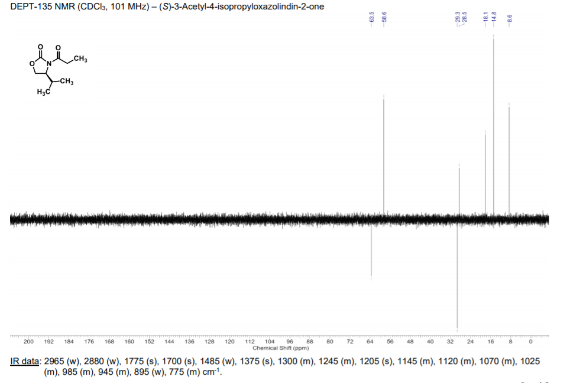Screen dimensions: 570x383
Task: Select the tall negative peak near 30 ppm
Action: tap(457, 278)
